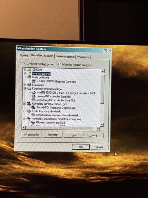The image size is (148, 198).
Task: Click the Usuń button
Action: pyautogui.click(x=73, y=135)
